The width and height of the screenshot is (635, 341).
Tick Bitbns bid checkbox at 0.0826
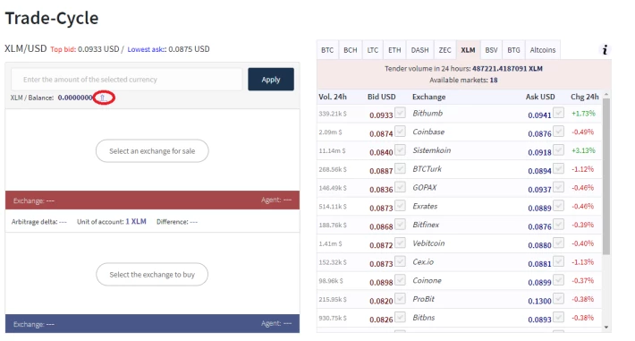coord(400,317)
